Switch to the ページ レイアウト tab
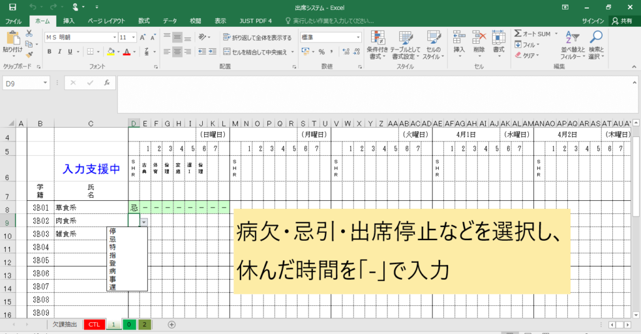The height and width of the screenshot is (334, 641). click(x=106, y=21)
